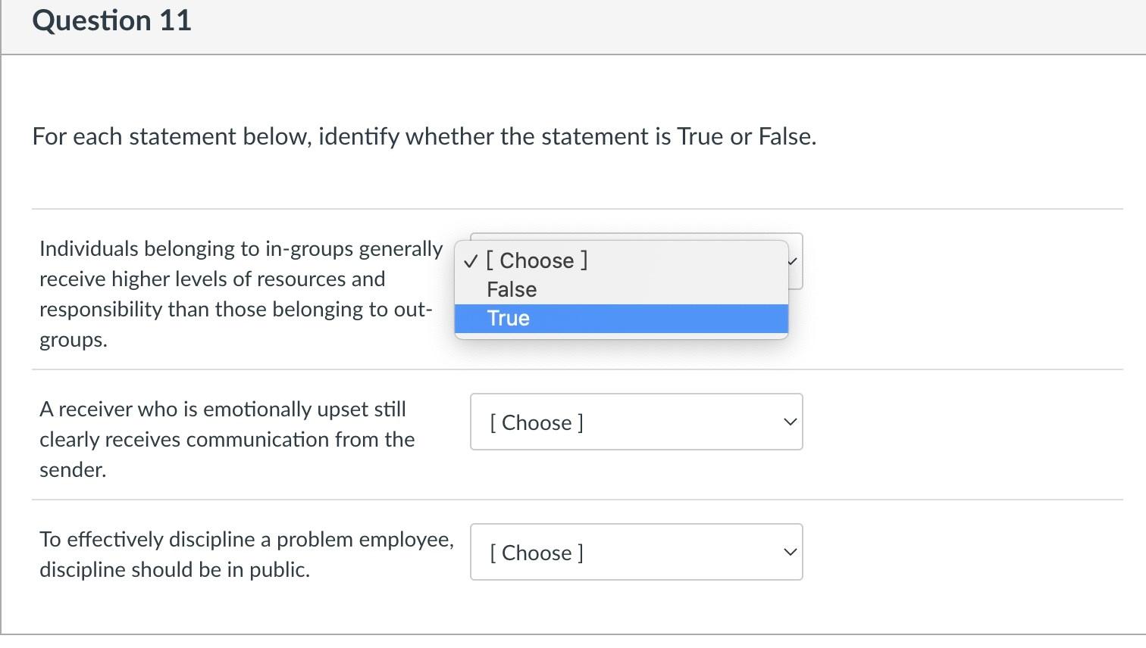Click the True or False instruction sentence
Screen dimensions: 1146x648
coord(424,136)
